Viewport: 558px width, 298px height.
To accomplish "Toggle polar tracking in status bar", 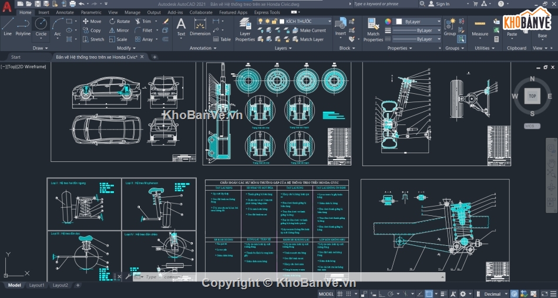I will [391, 294].
